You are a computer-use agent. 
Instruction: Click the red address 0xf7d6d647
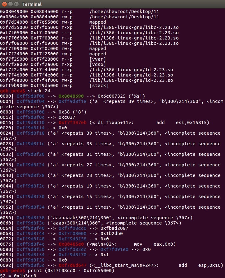(x=73, y=266)
